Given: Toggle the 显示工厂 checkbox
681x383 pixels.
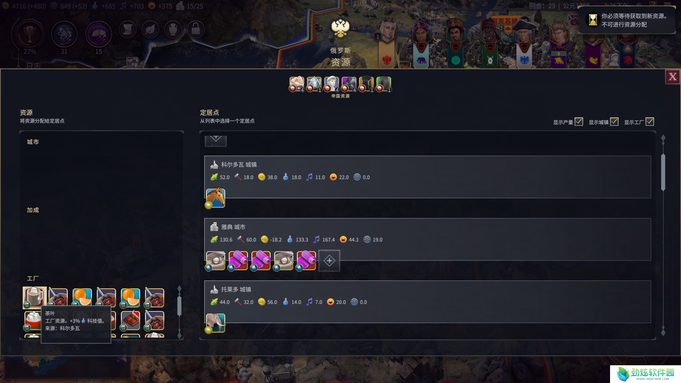Looking at the screenshot, I should (x=650, y=122).
